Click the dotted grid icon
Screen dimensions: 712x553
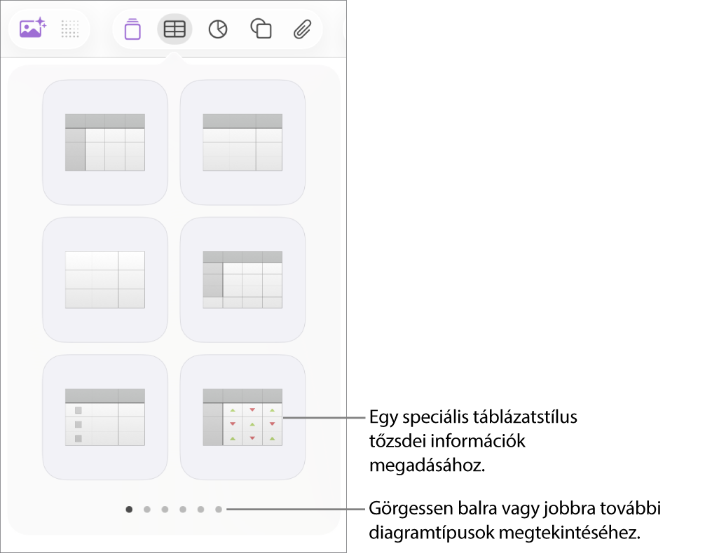pos(70,29)
